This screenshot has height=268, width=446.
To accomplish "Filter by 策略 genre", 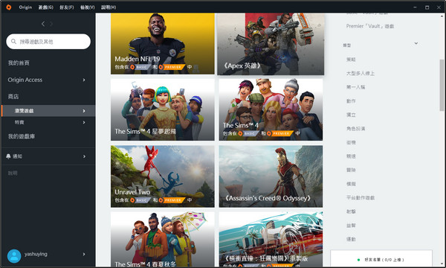I will [x=351, y=60].
